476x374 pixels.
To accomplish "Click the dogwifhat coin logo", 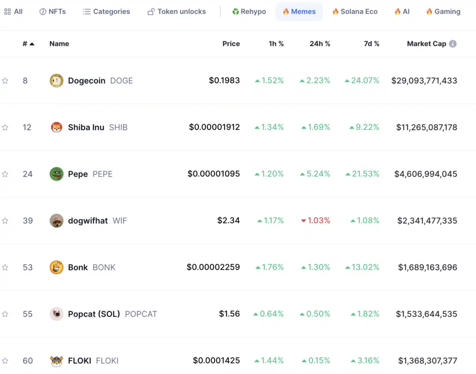I will [56, 221].
